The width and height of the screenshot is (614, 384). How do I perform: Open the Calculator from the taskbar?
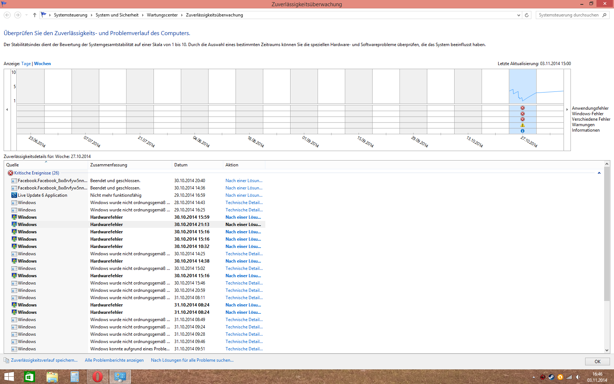(x=75, y=377)
